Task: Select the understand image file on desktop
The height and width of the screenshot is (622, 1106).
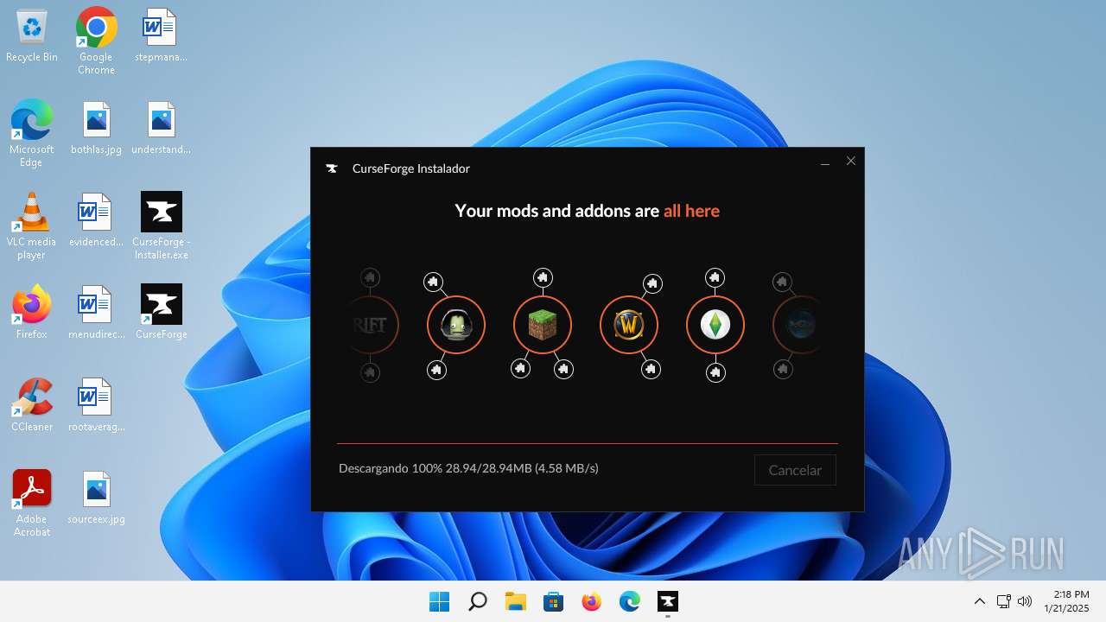Action: [x=161, y=129]
